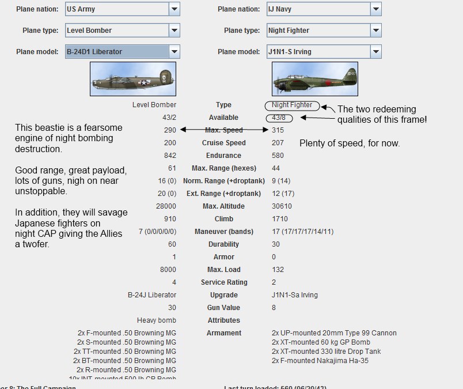
Task: Click the Night Fighter type value
Action: click(x=292, y=105)
